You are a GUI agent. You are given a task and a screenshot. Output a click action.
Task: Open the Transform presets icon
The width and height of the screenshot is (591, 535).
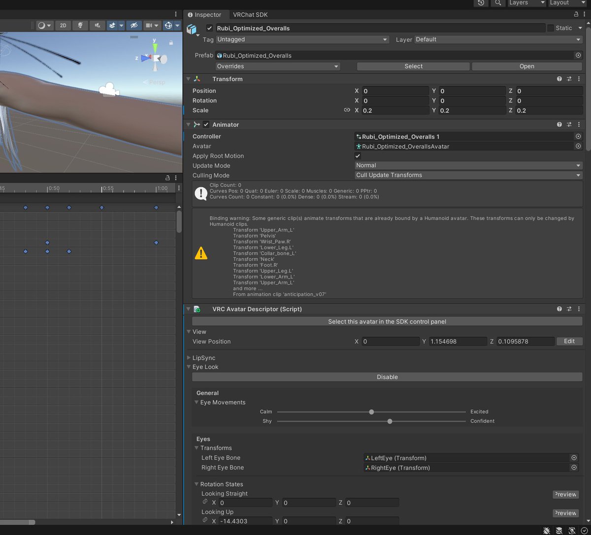coord(569,79)
